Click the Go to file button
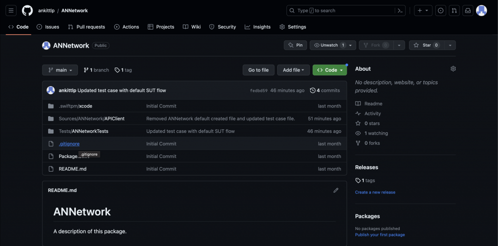This screenshot has width=498, height=246. 259,70
